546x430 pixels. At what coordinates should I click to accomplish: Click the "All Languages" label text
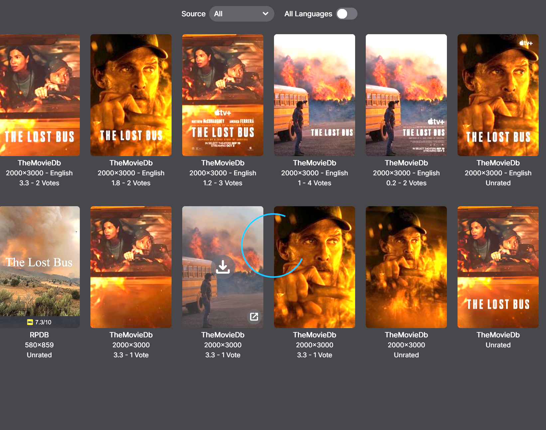[308, 14]
